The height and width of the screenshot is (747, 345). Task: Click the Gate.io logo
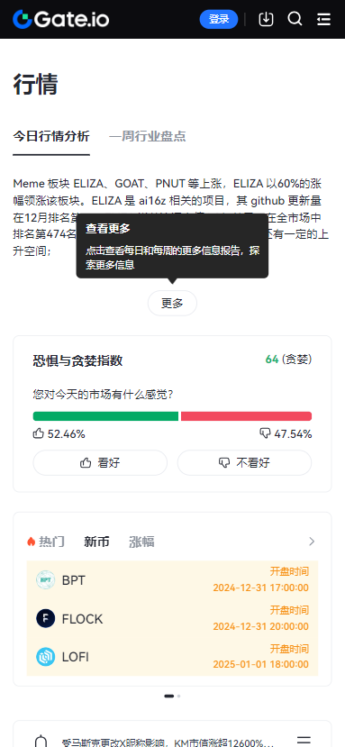click(61, 19)
